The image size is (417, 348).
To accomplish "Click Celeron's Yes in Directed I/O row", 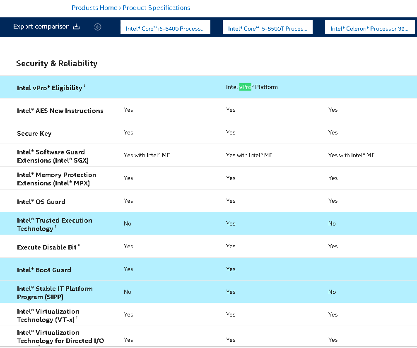I will pyautogui.click(x=333, y=340).
